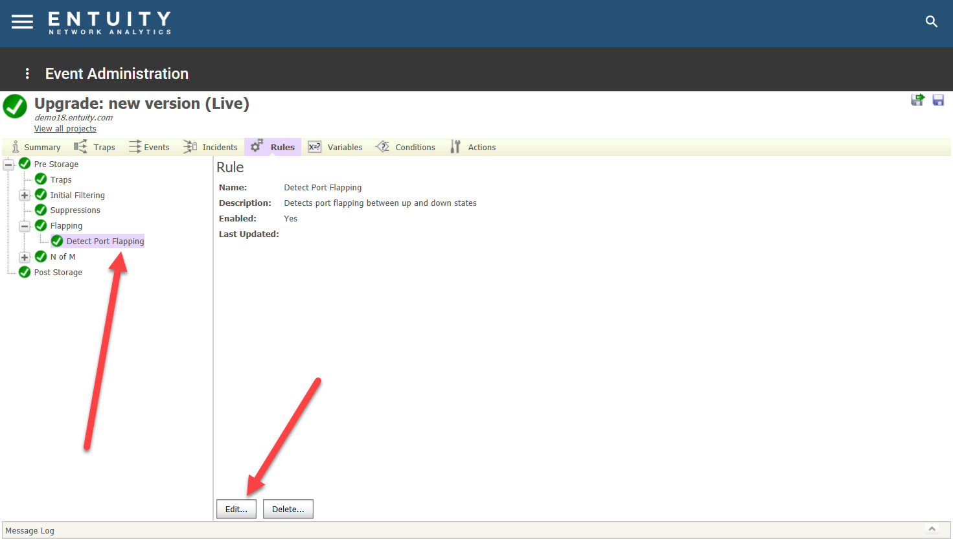Expand the Message Log panel arrow
The height and width of the screenshot is (540, 953).
(932, 529)
